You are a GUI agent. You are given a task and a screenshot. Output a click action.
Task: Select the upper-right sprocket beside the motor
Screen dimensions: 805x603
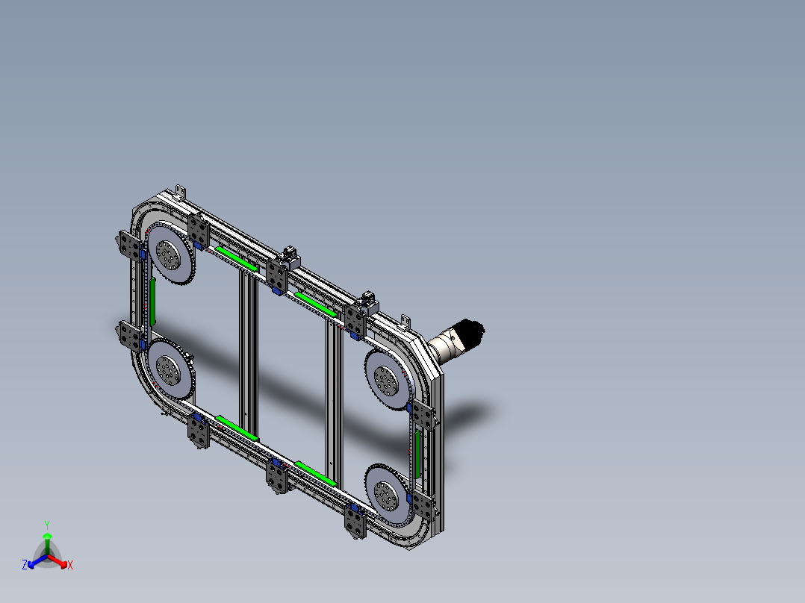387,380
